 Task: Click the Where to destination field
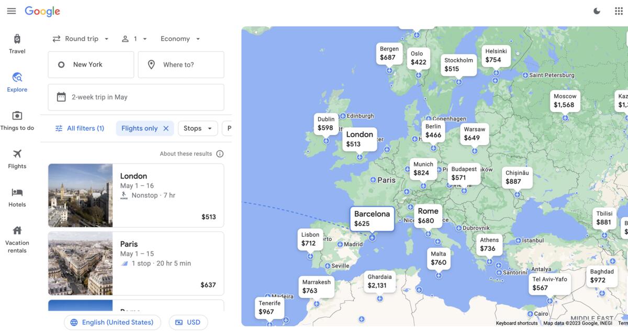click(x=181, y=64)
